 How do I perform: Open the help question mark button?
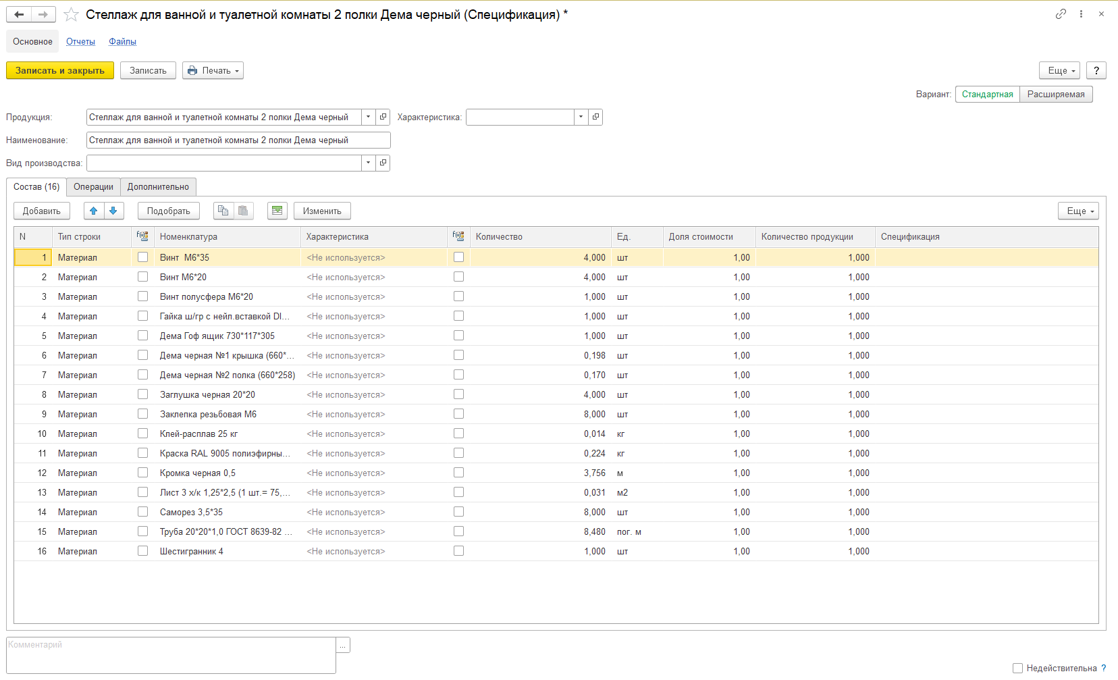pos(1096,70)
